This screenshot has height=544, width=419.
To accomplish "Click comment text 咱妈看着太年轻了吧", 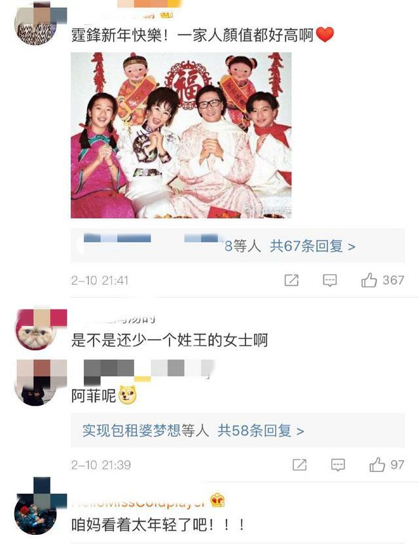I will pyautogui.click(x=158, y=525).
